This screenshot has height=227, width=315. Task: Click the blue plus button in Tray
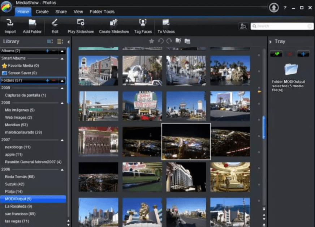point(303,54)
